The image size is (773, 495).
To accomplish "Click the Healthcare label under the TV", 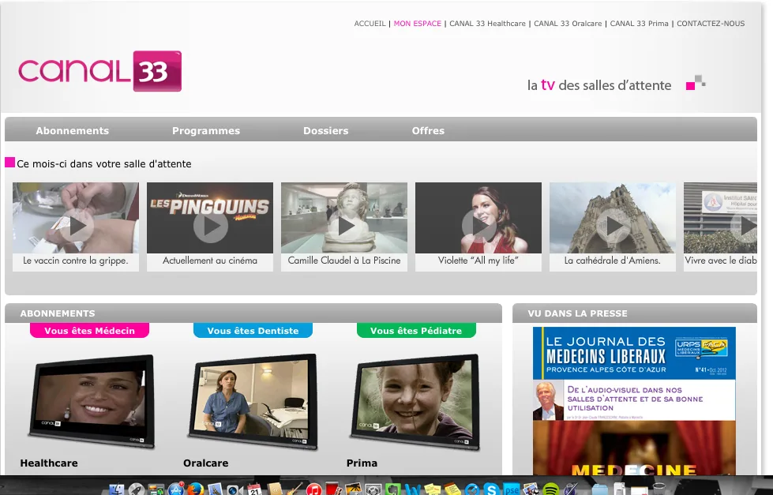I will point(49,463).
